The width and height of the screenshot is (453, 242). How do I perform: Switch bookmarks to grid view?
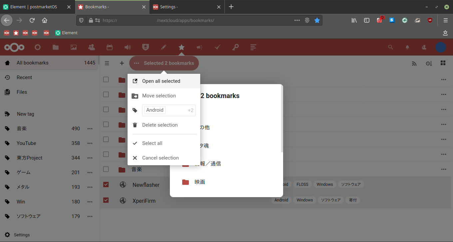(x=444, y=63)
